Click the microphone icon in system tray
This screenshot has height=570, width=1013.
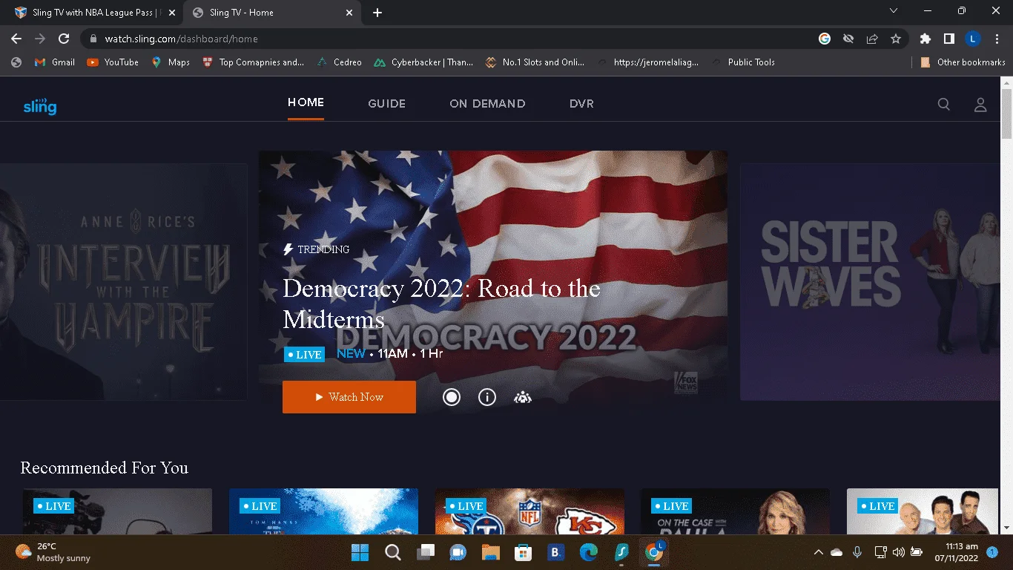coord(857,552)
